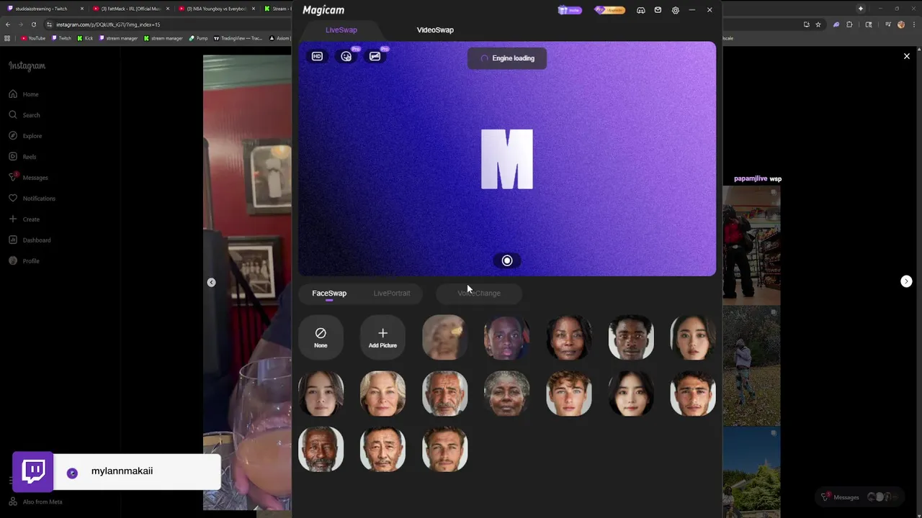Open Chrome extensions puzzle icon

click(849, 24)
